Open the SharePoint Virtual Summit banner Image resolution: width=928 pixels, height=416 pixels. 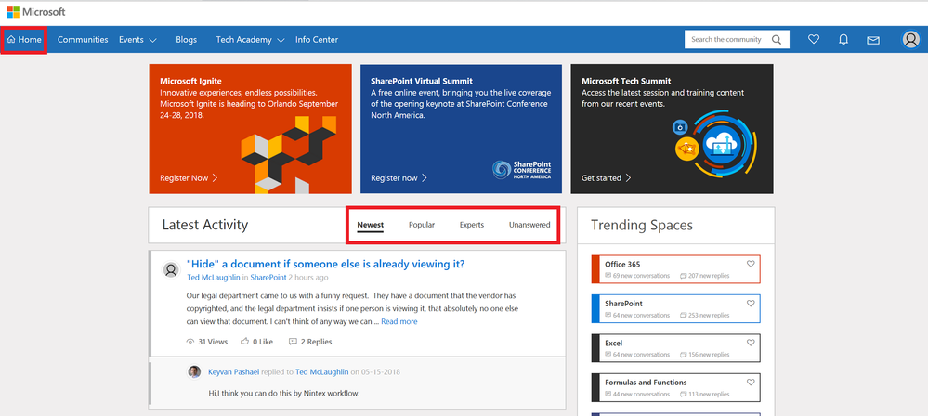tap(461, 128)
